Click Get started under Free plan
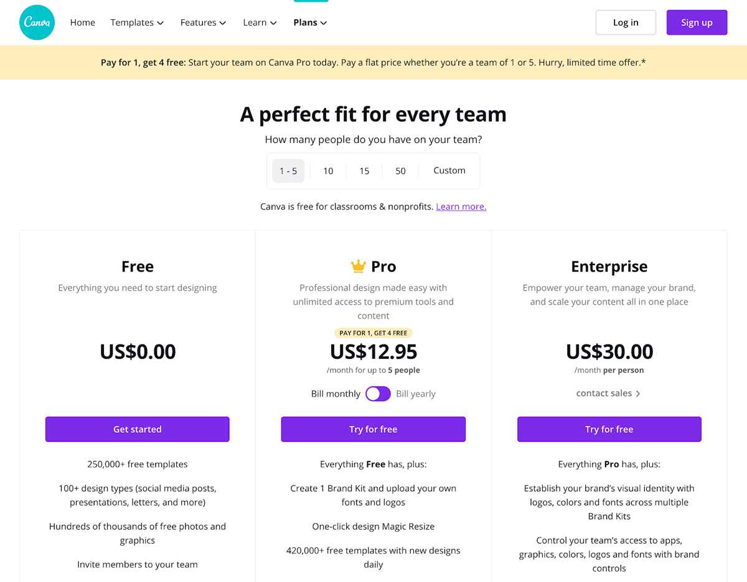Viewport: 747px width, 582px height. (x=138, y=429)
